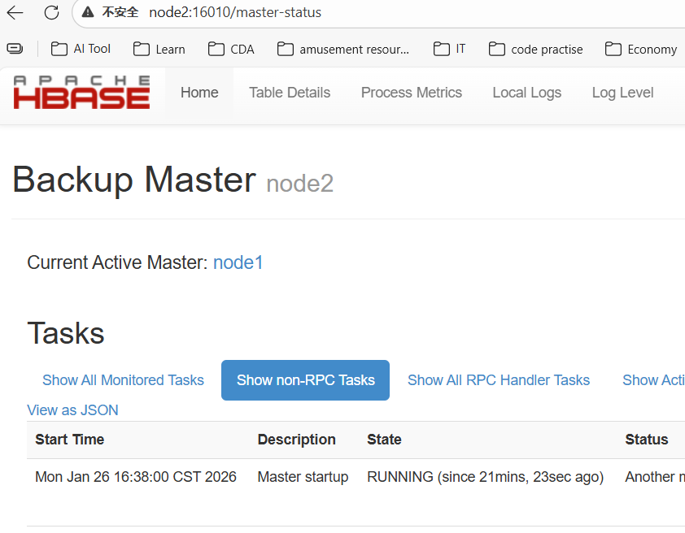Open the code practise bookmark folder
This screenshot has width=685, height=533.
tap(535, 50)
